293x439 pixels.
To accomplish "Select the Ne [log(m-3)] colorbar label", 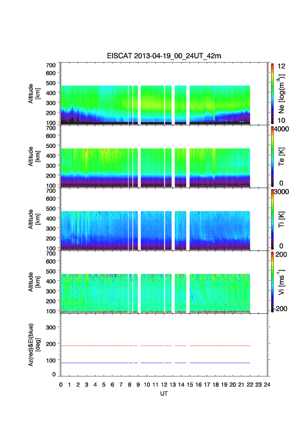I will coord(281,93).
